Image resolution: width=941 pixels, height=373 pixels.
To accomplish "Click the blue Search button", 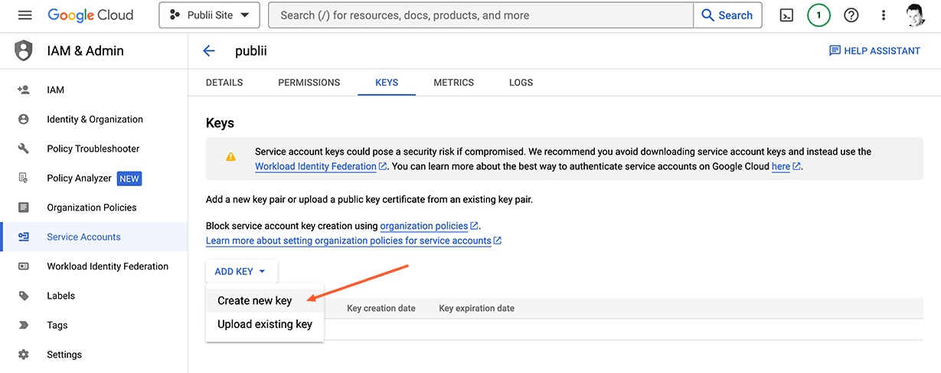I will [x=727, y=15].
